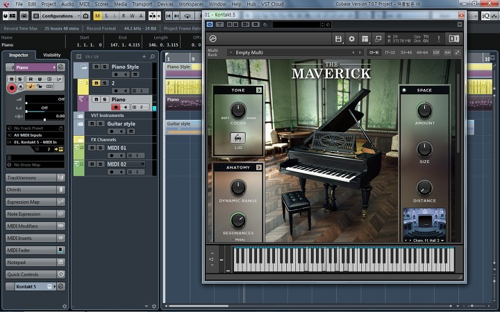The width and height of the screenshot is (500, 312).
Task: Click the Cubase logo icon in title bar
Action: tap(6, 4)
